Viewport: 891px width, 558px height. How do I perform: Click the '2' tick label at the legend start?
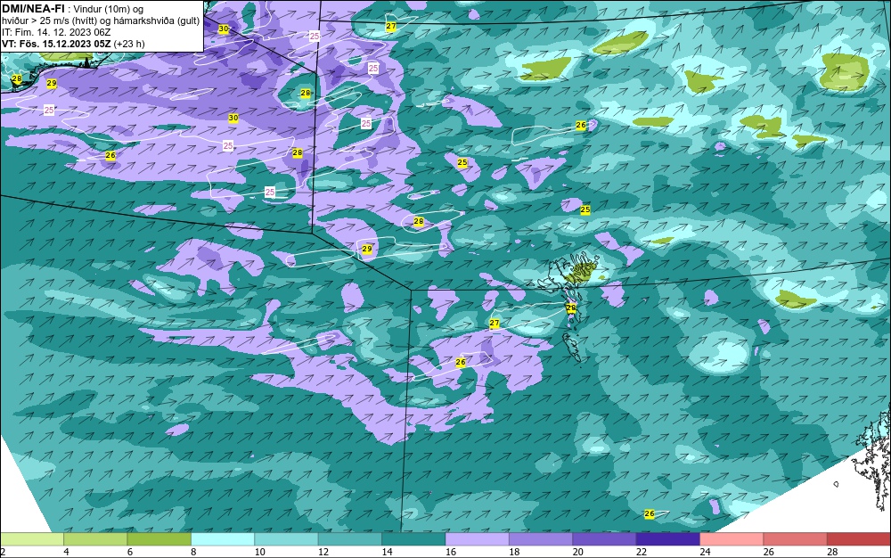[x=4, y=552]
